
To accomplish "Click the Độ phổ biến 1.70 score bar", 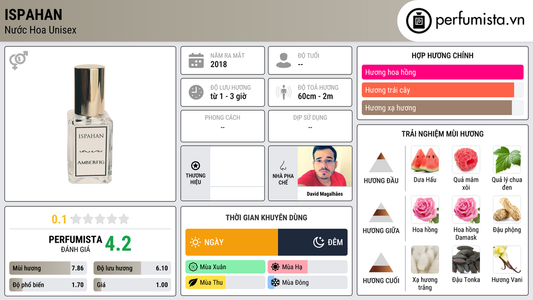I will (x=48, y=285).
